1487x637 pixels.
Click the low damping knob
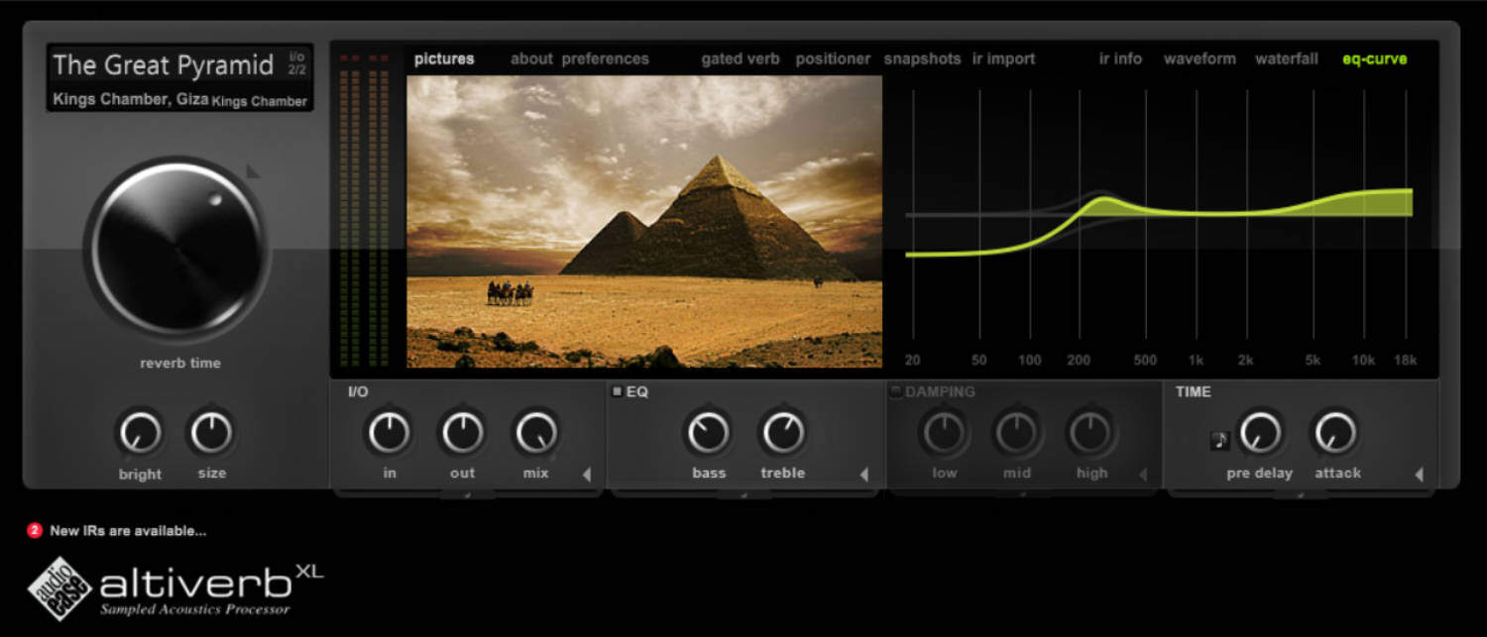(x=945, y=433)
